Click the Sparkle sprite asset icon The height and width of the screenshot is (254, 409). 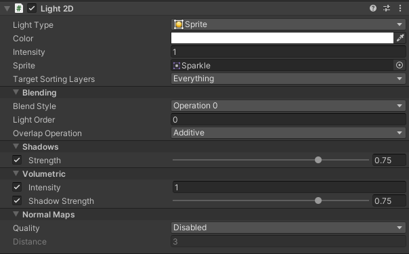pyautogui.click(x=177, y=66)
